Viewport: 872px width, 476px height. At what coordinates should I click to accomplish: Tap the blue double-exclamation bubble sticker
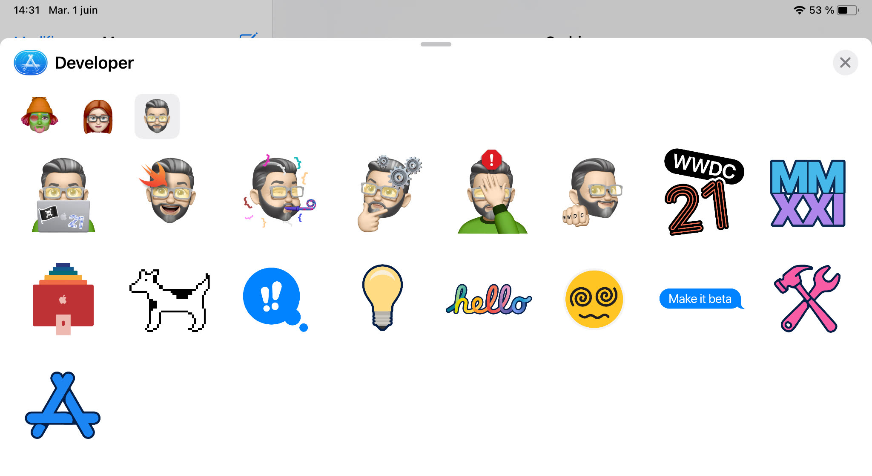coord(275,299)
